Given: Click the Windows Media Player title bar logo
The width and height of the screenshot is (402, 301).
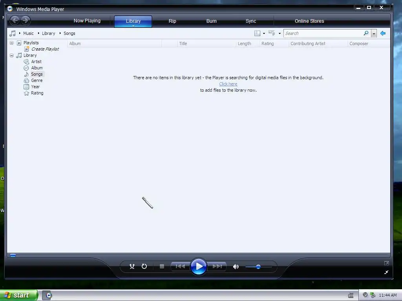Looking at the screenshot, I should coord(10,9).
